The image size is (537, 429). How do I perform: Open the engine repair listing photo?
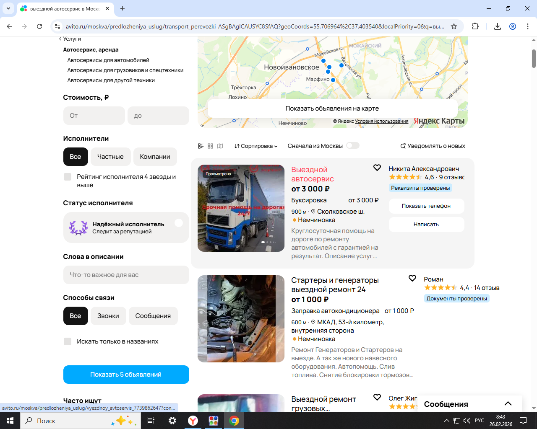241,319
